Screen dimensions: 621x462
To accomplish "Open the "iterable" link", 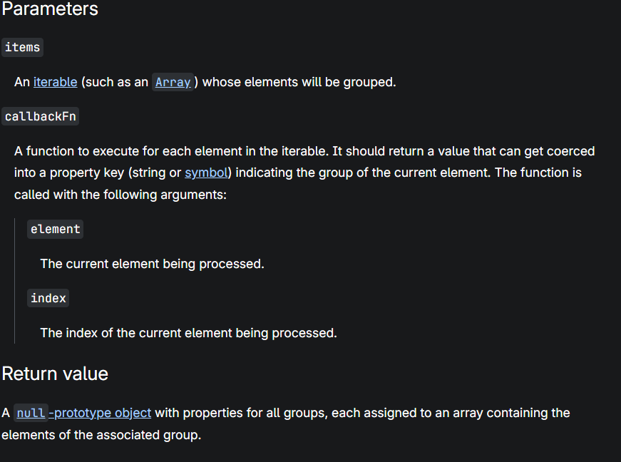I will pos(55,82).
